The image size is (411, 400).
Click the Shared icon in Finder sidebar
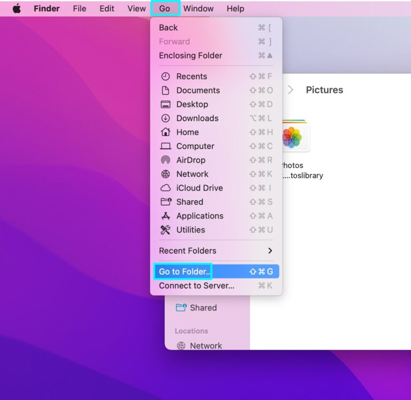click(181, 307)
